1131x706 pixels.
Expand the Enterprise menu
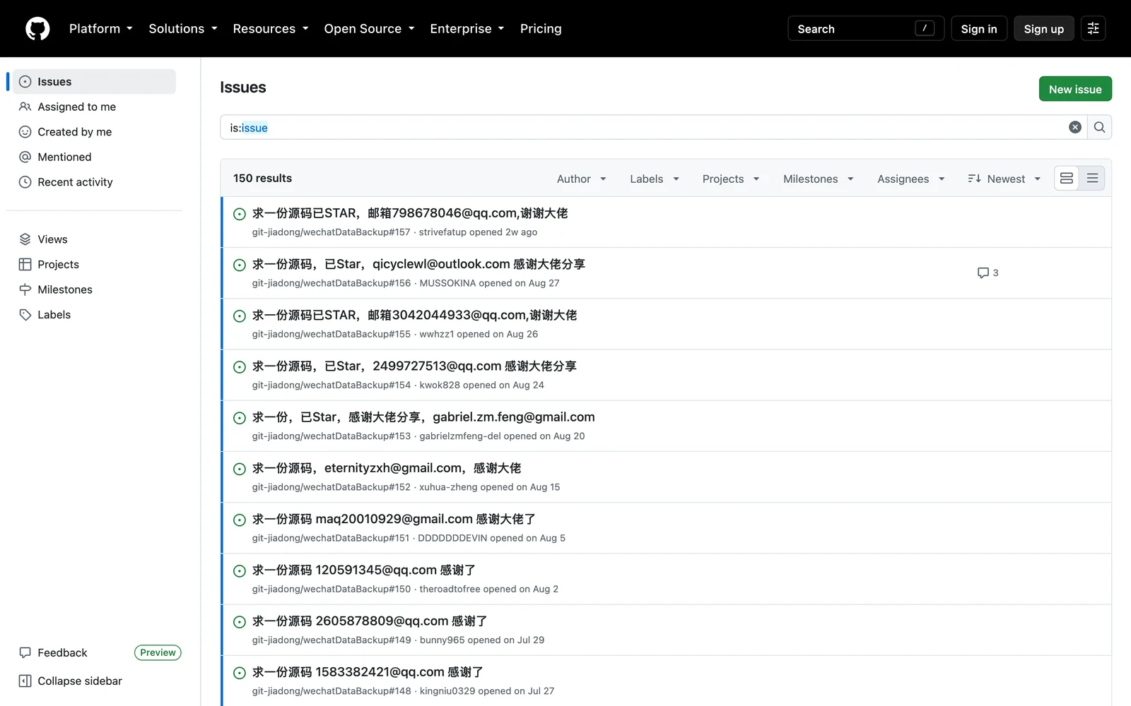click(x=467, y=29)
